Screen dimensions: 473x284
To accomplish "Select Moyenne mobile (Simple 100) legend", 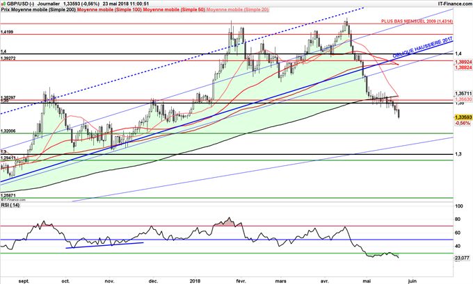I will click(x=109, y=10).
